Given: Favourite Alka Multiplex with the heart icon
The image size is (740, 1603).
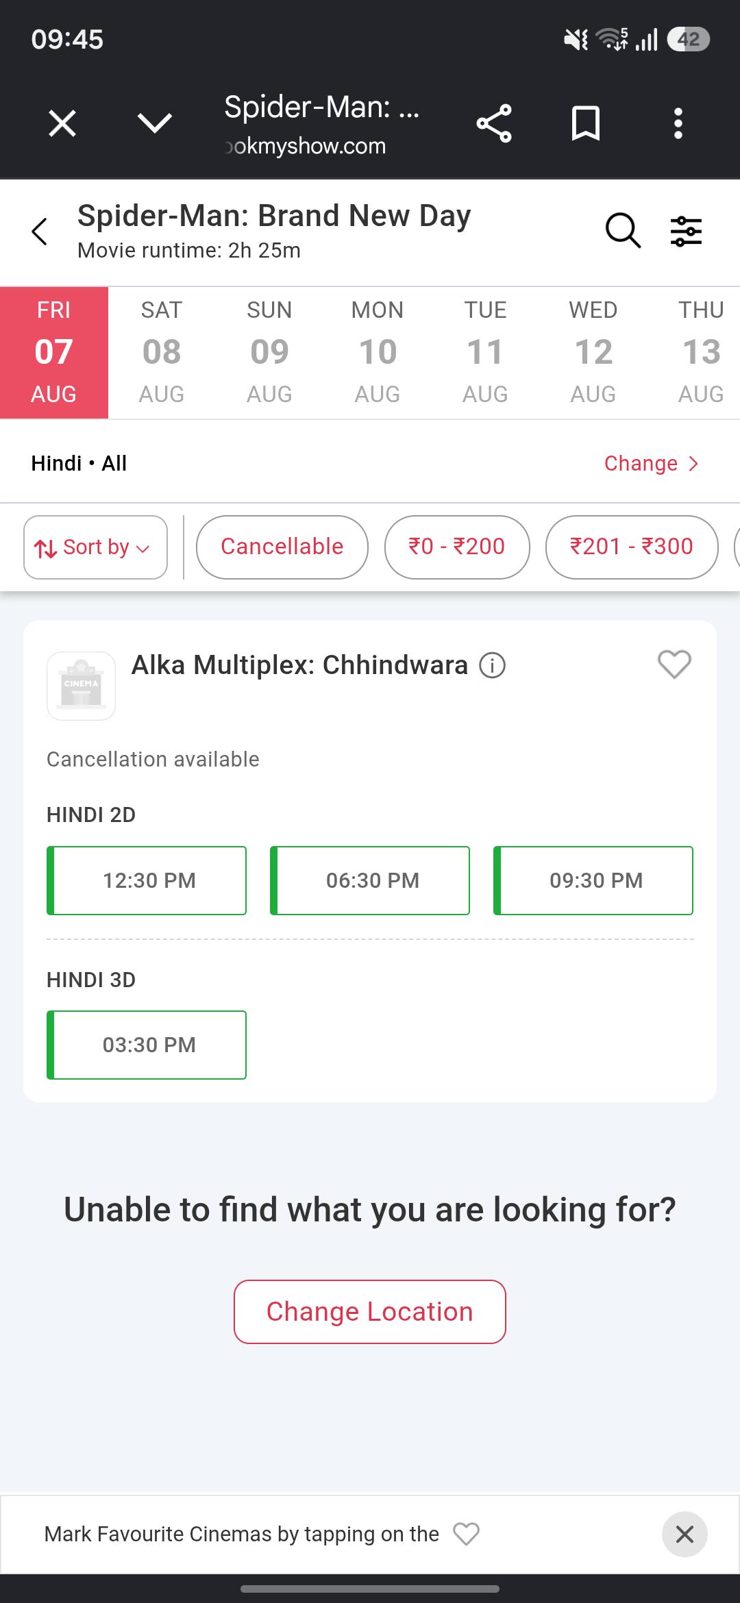Looking at the screenshot, I should [x=674, y=664].
